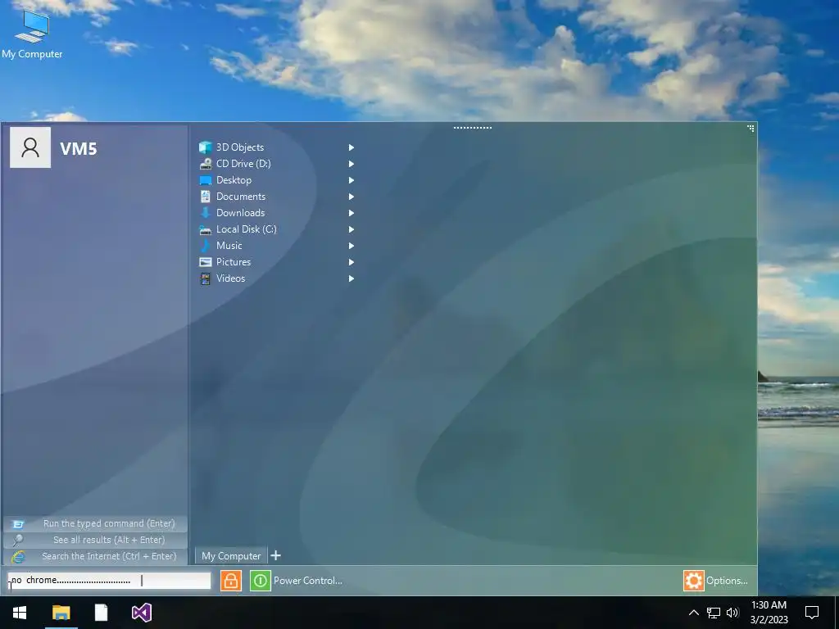Screen dimensions: 839x629
Task: Open the Options... label
Action: (x=727, y=581)
